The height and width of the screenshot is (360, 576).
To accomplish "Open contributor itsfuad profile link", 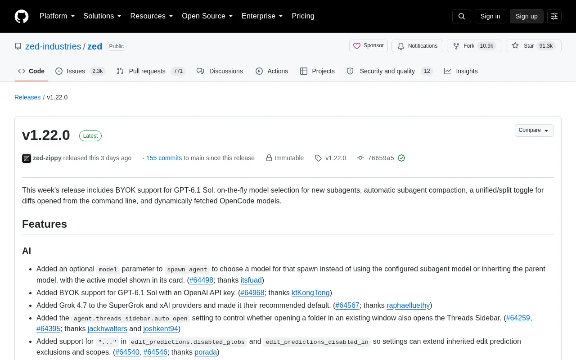I will pyautogui.click(x=251, y=280).
